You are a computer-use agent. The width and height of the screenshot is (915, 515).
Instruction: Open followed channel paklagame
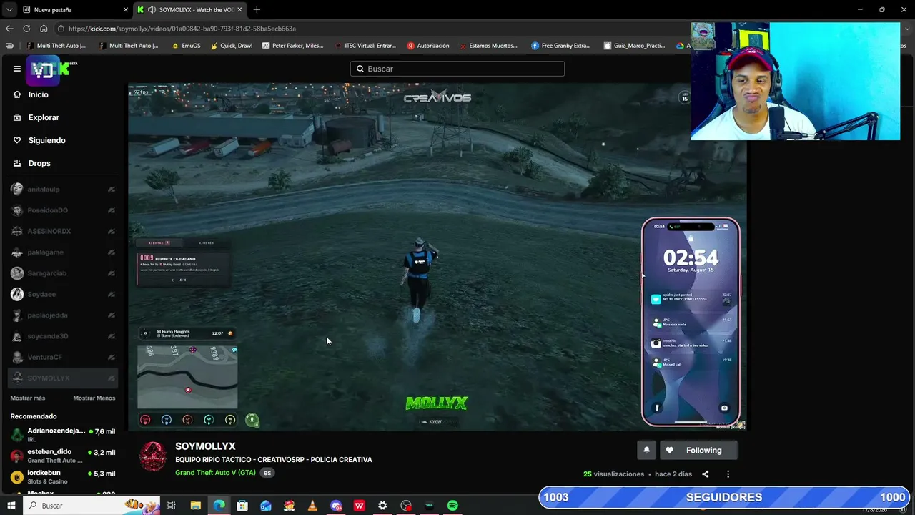tap(63, 252)
